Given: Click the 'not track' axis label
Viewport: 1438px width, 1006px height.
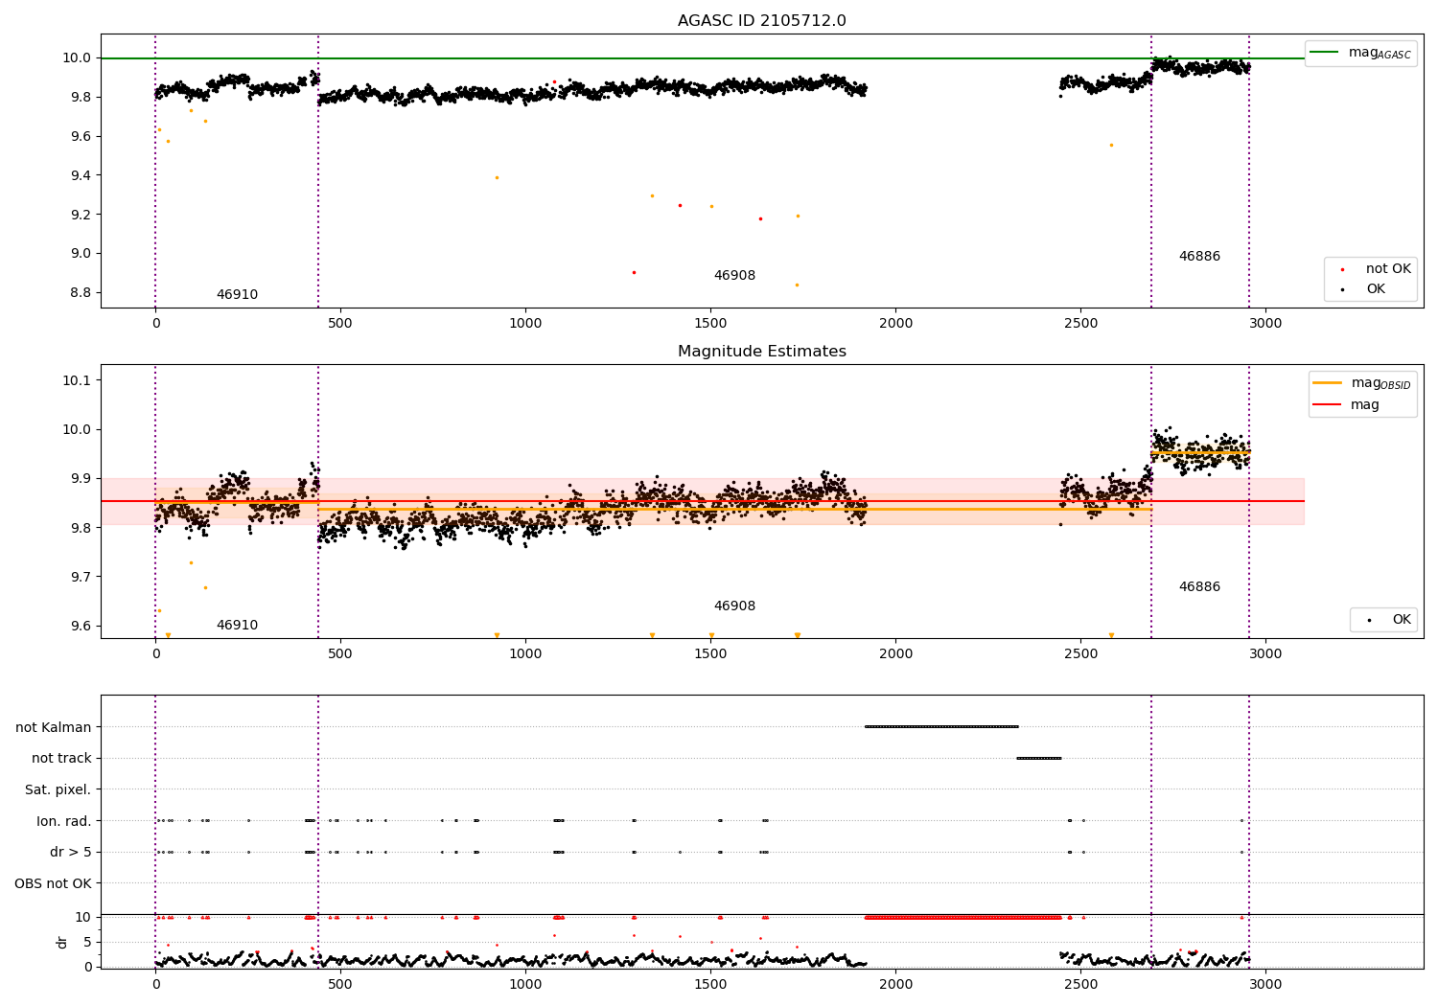Looking at the screenshot, I should (x=61, y=759).
